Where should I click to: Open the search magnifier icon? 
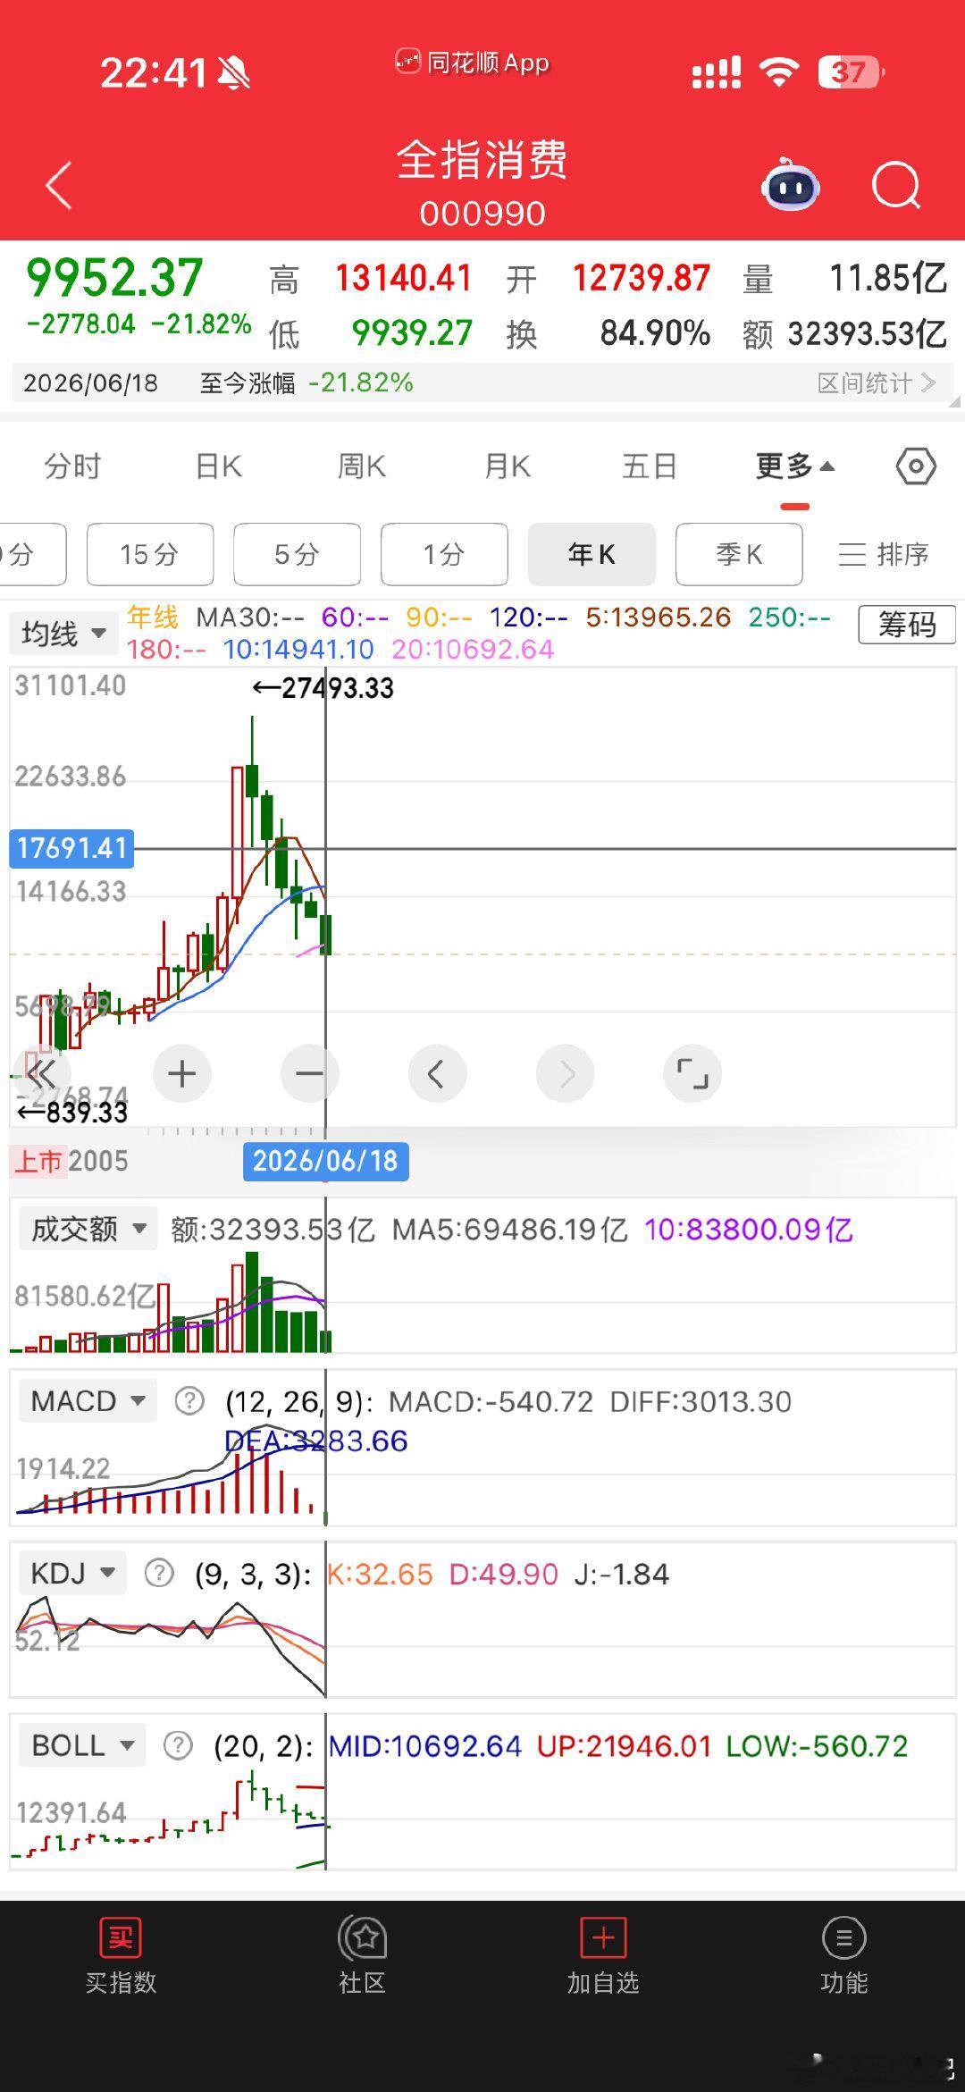coord(896,185)
